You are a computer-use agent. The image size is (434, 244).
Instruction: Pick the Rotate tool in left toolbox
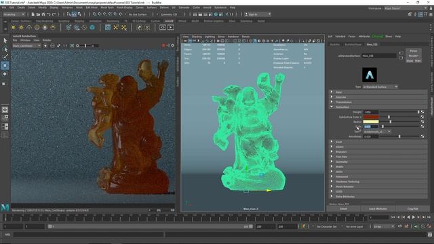[x=5, y=74]
